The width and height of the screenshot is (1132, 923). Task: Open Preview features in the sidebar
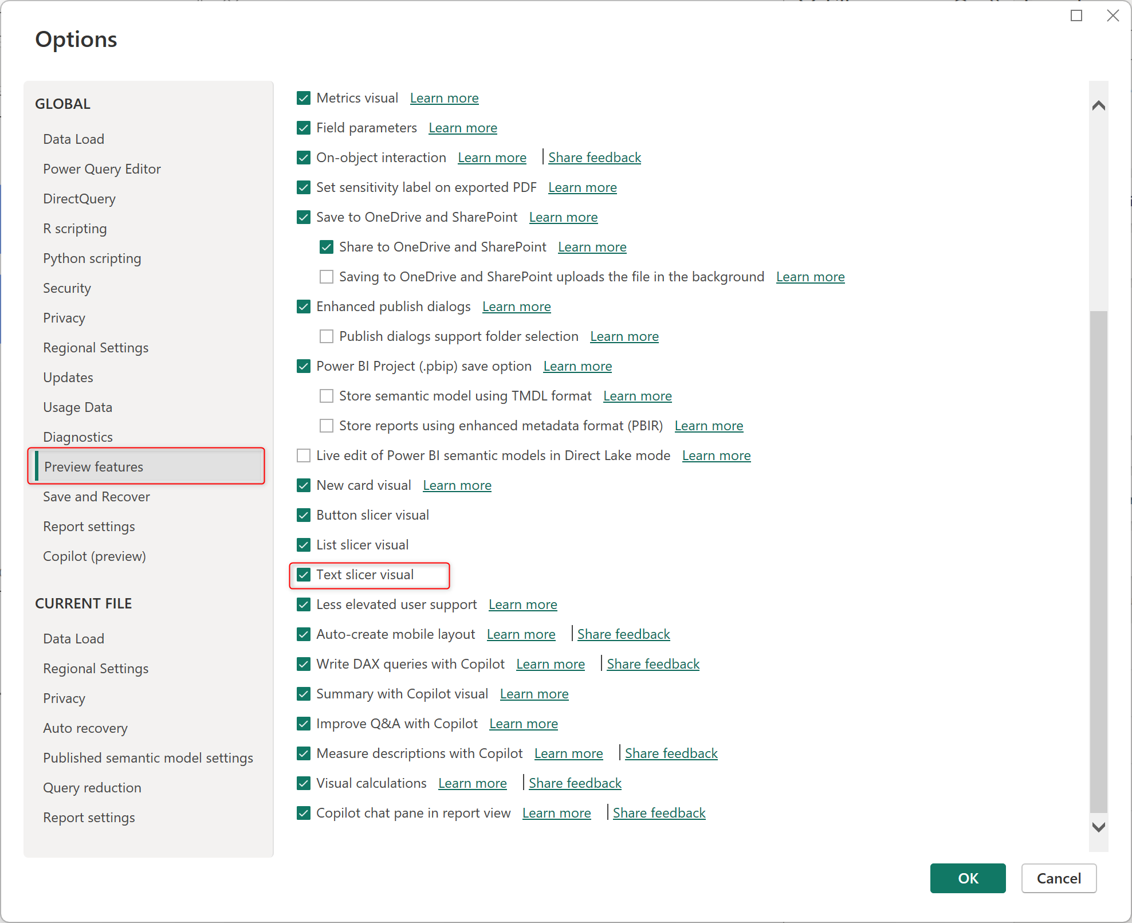(x=93, y=467)
